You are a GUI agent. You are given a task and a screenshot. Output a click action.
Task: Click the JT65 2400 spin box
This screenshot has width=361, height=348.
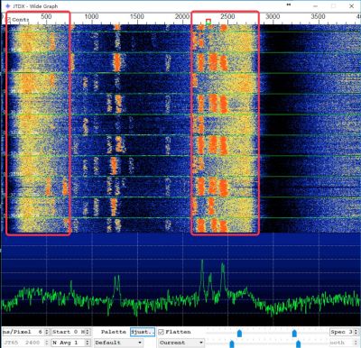tap(25, 343)
